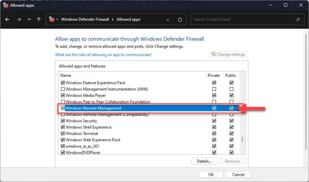Toggle Private for Windows Web Experience Pack

pyautogui.click(x=214, y=140)
